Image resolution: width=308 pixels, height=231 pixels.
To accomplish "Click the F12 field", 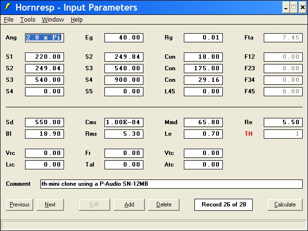I will click(283, 57).
